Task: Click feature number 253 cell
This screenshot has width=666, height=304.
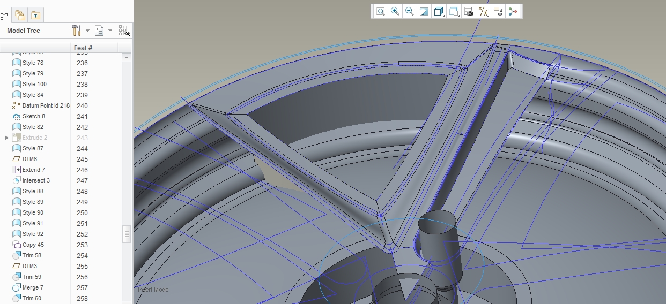Action: coord(82,245)
